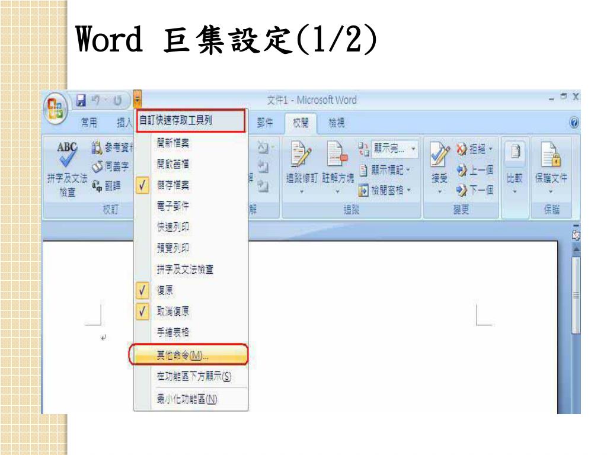Select 最小化功能區(N) menu item

(191, 399)
